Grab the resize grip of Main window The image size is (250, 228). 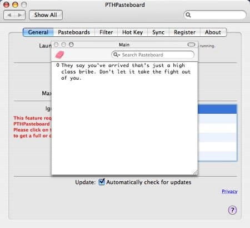(x=196, y=173)
